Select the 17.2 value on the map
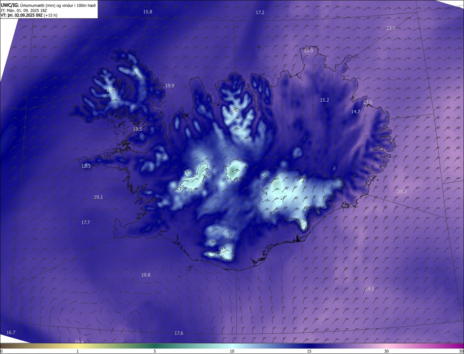The image size is (464, 354). coord(260,12)
